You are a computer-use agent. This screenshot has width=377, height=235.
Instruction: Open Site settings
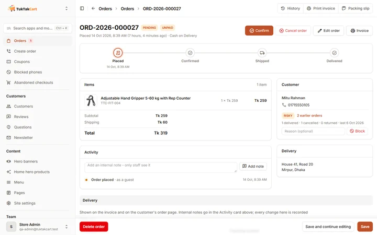click(38, 203)
